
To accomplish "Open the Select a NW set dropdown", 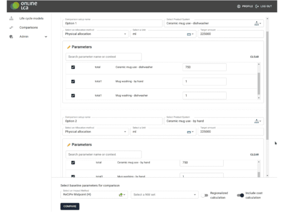I will [x=164, y=195].
